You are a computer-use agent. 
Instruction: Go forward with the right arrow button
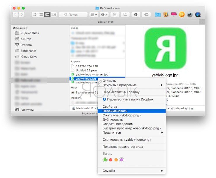pyautogui.click(x=22, y=15)
